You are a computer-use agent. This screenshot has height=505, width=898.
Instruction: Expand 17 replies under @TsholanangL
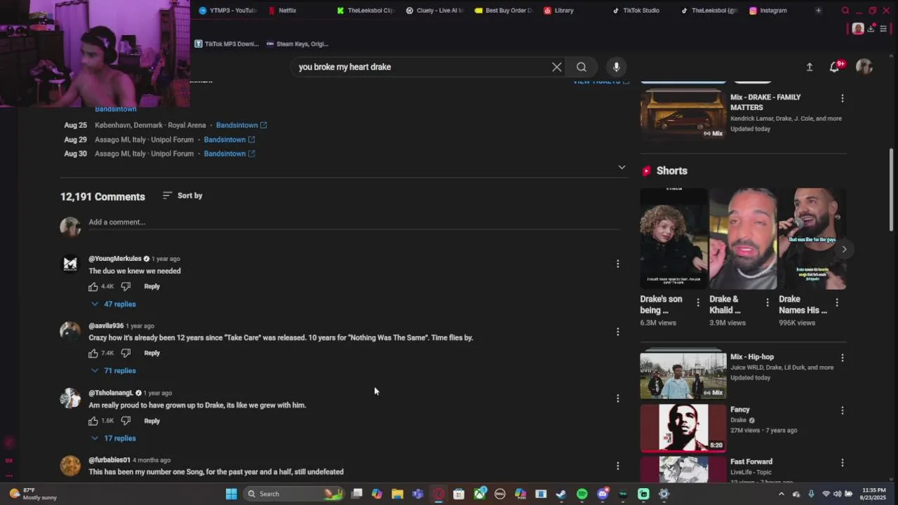[114, 438]
